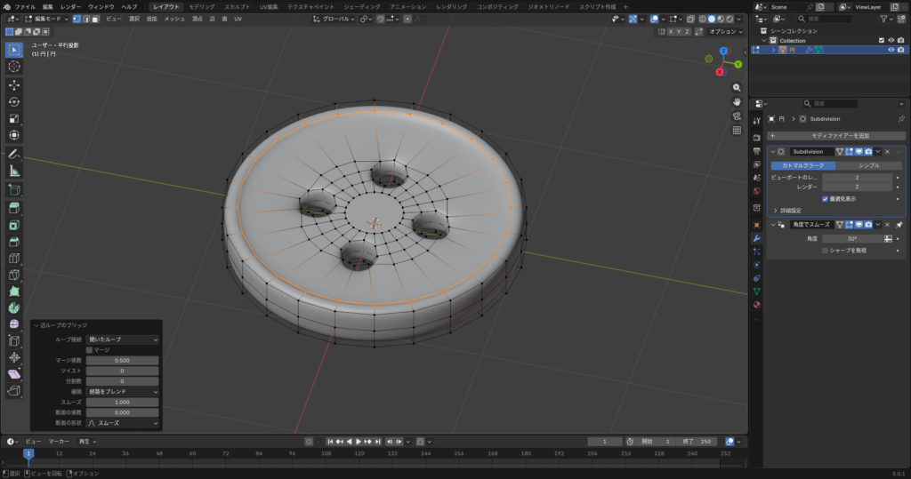
Task: Open the シェーディング workspace tab
Action: pos(361,6)
